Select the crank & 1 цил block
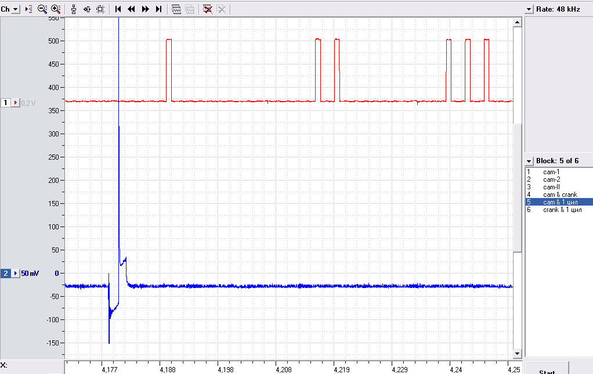Screen dimensions: 593x374 pyautogui.click(x=559, y=210)
